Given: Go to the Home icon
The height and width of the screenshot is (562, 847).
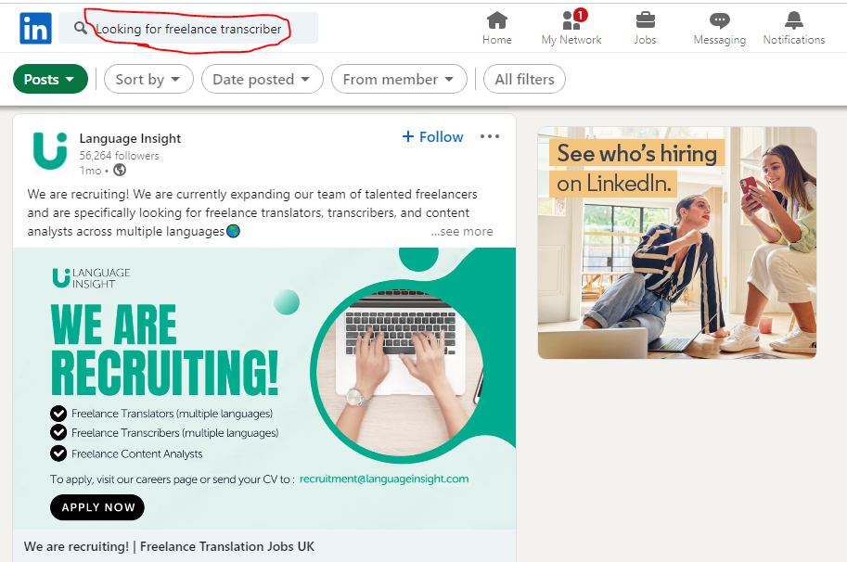Looking at the screenshot, I should [497, 20].
